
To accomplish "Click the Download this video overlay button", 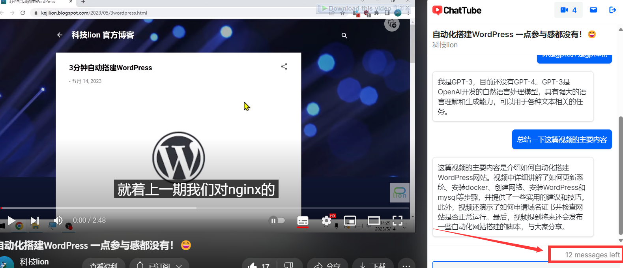I will pyautogui.click(x=356, y=8).
